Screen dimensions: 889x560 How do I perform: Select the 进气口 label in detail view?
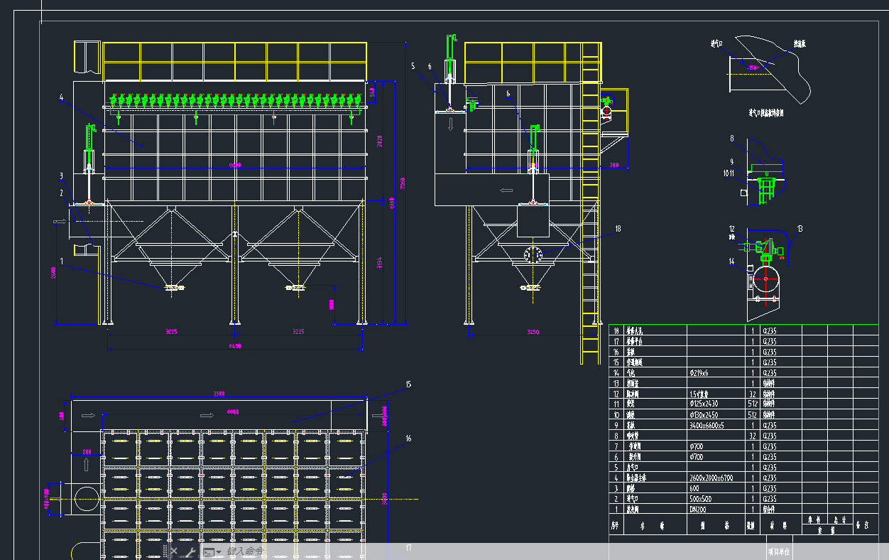tap(716, 43)
